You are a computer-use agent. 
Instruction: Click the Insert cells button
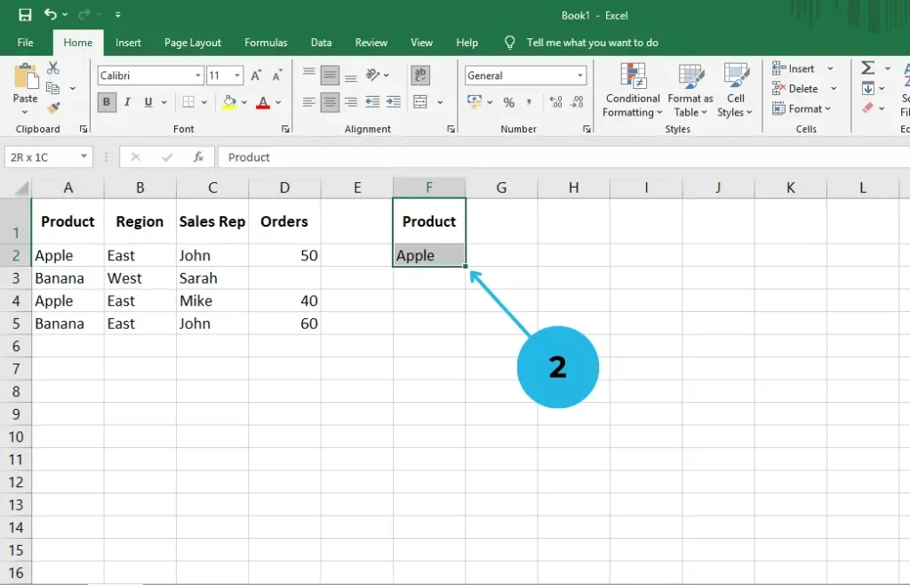(x=794, y=68)
